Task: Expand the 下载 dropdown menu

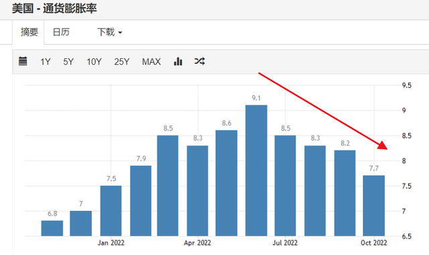Action: click(x=110, y=32)
